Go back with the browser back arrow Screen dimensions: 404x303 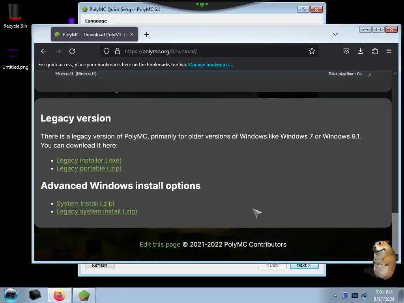(x=44, y=51)
